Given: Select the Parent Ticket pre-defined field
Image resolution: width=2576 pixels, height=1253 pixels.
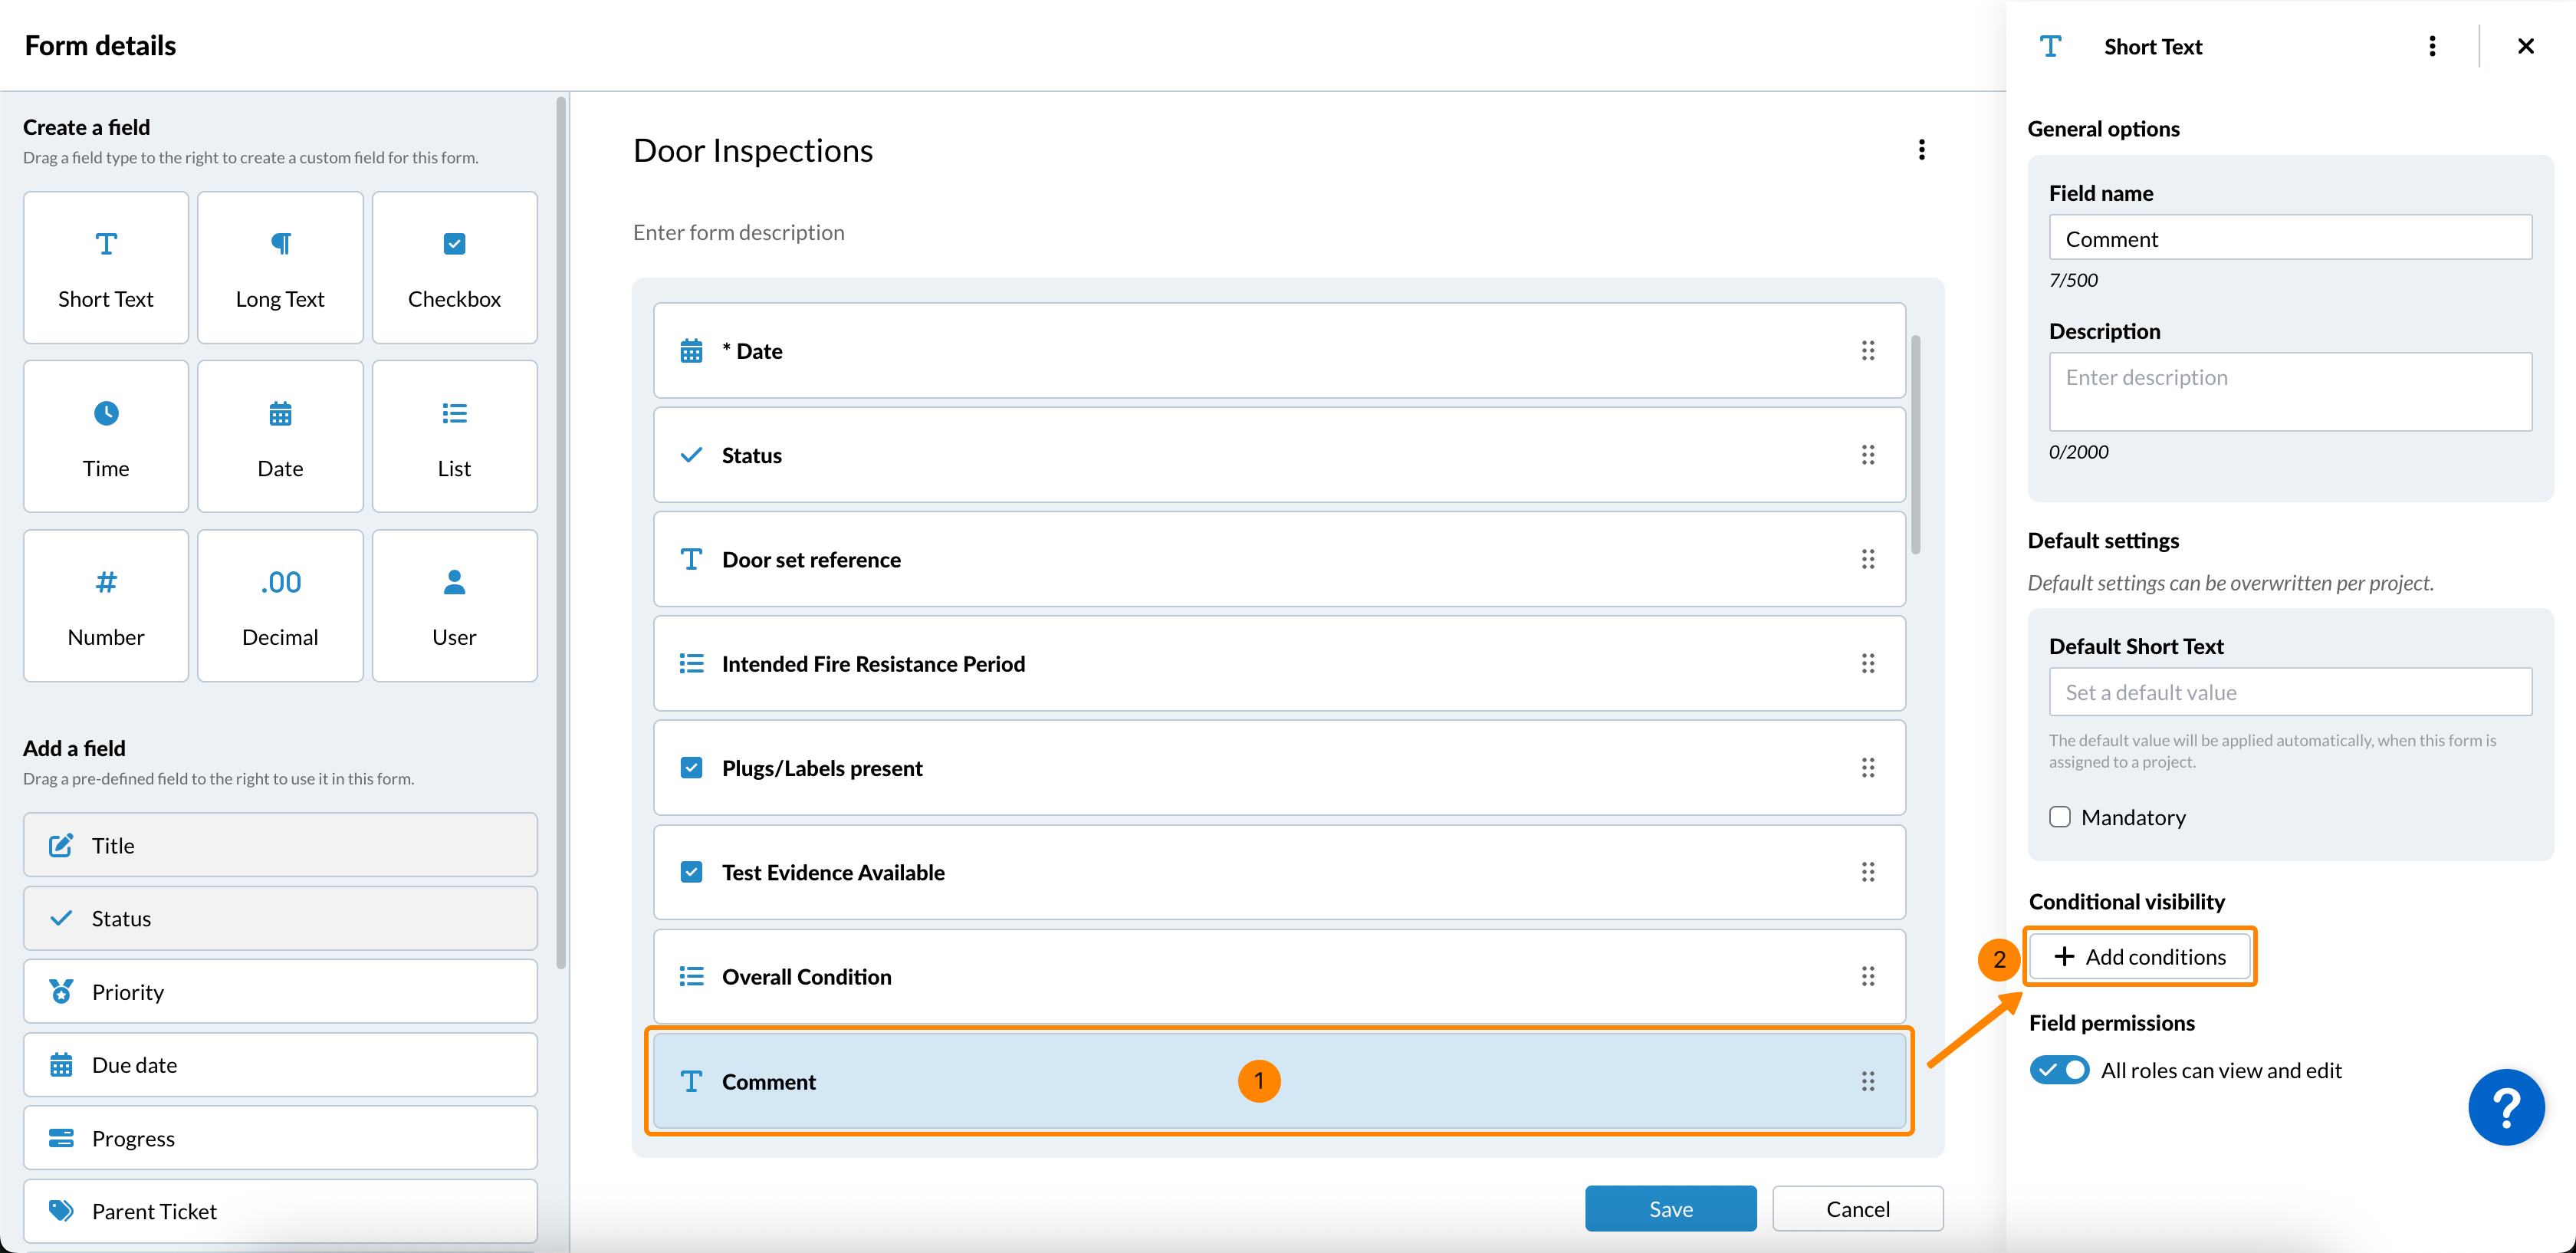Looking at the screenshot, I should click(280, 1211).
